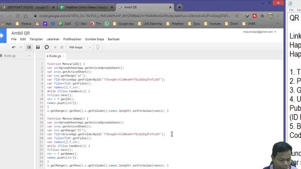Open the purple Yahoo bookmark icon
This screenshot has width=301, height=169.
[45, 24]
